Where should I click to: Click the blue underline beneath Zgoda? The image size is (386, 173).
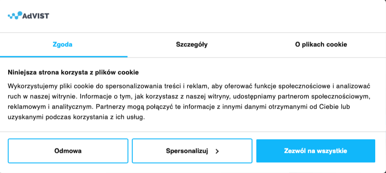[x=64, y=56]
